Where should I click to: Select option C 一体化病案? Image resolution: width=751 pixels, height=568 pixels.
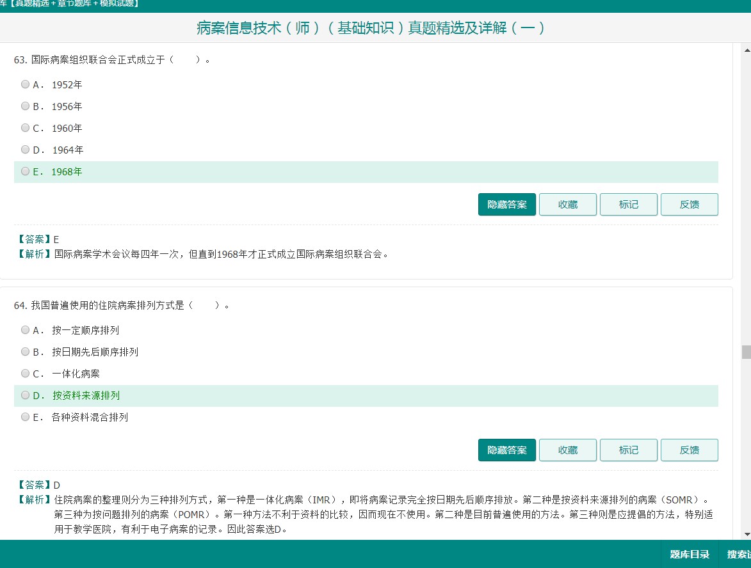point(26,374)
